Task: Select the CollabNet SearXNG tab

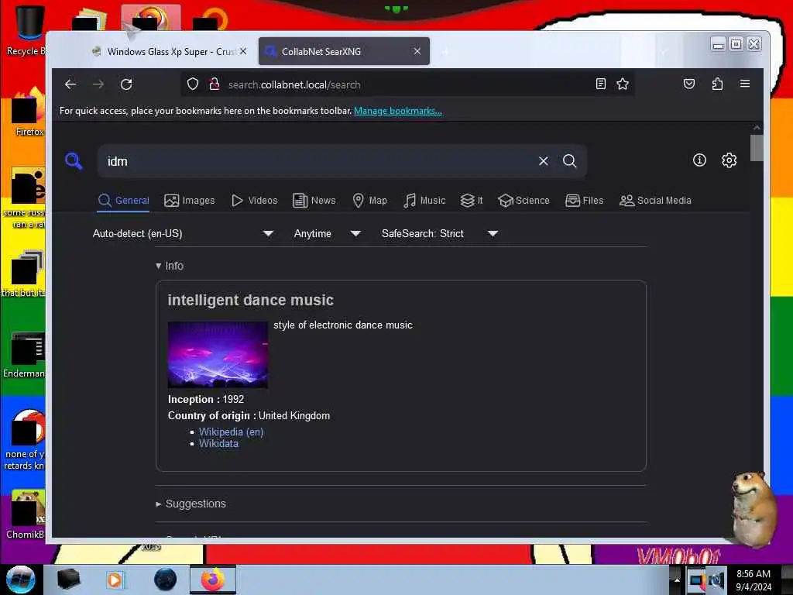Action: click(x=344, y=51)
